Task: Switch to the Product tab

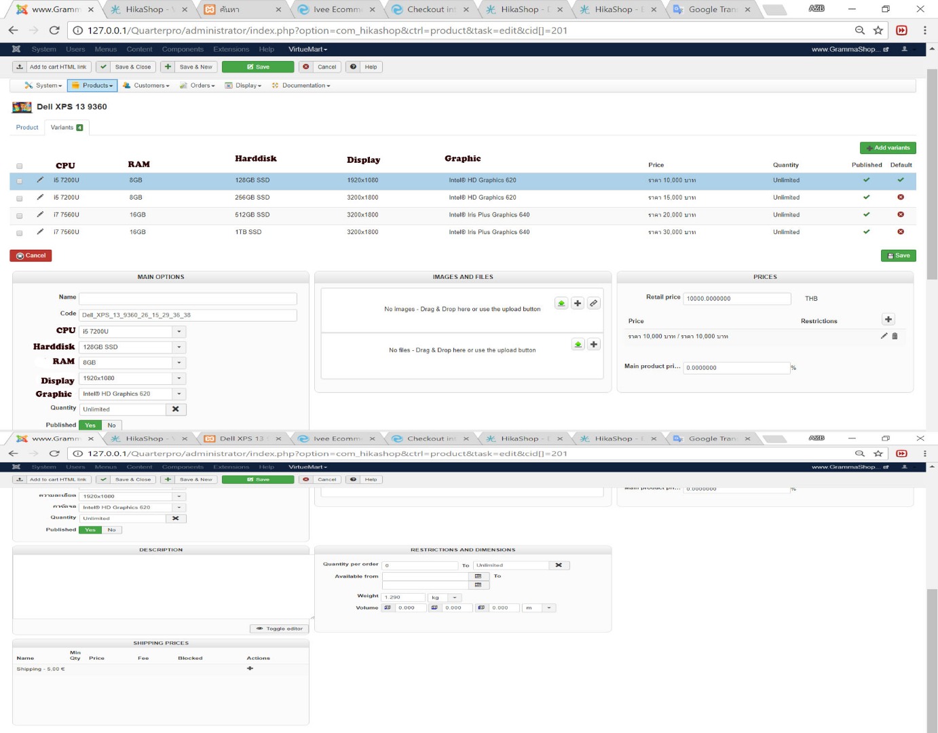Action: [x=27, y=128]
